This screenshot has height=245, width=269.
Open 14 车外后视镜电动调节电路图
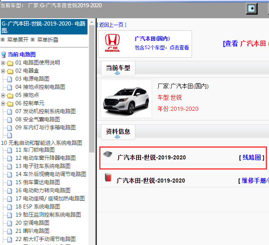51,174
